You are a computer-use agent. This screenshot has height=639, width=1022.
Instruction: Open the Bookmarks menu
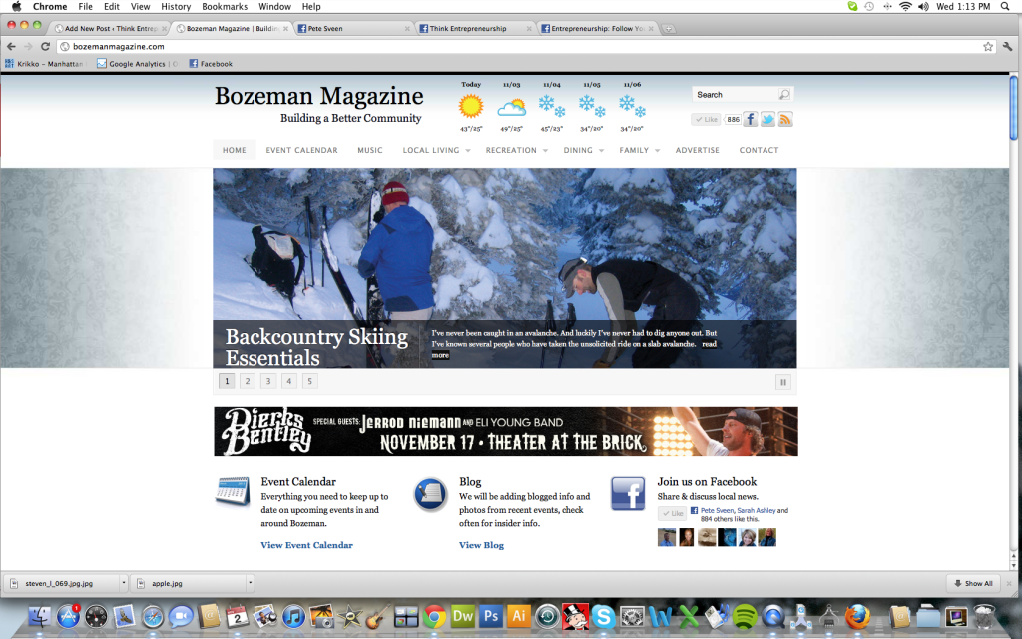pos(225,7)
